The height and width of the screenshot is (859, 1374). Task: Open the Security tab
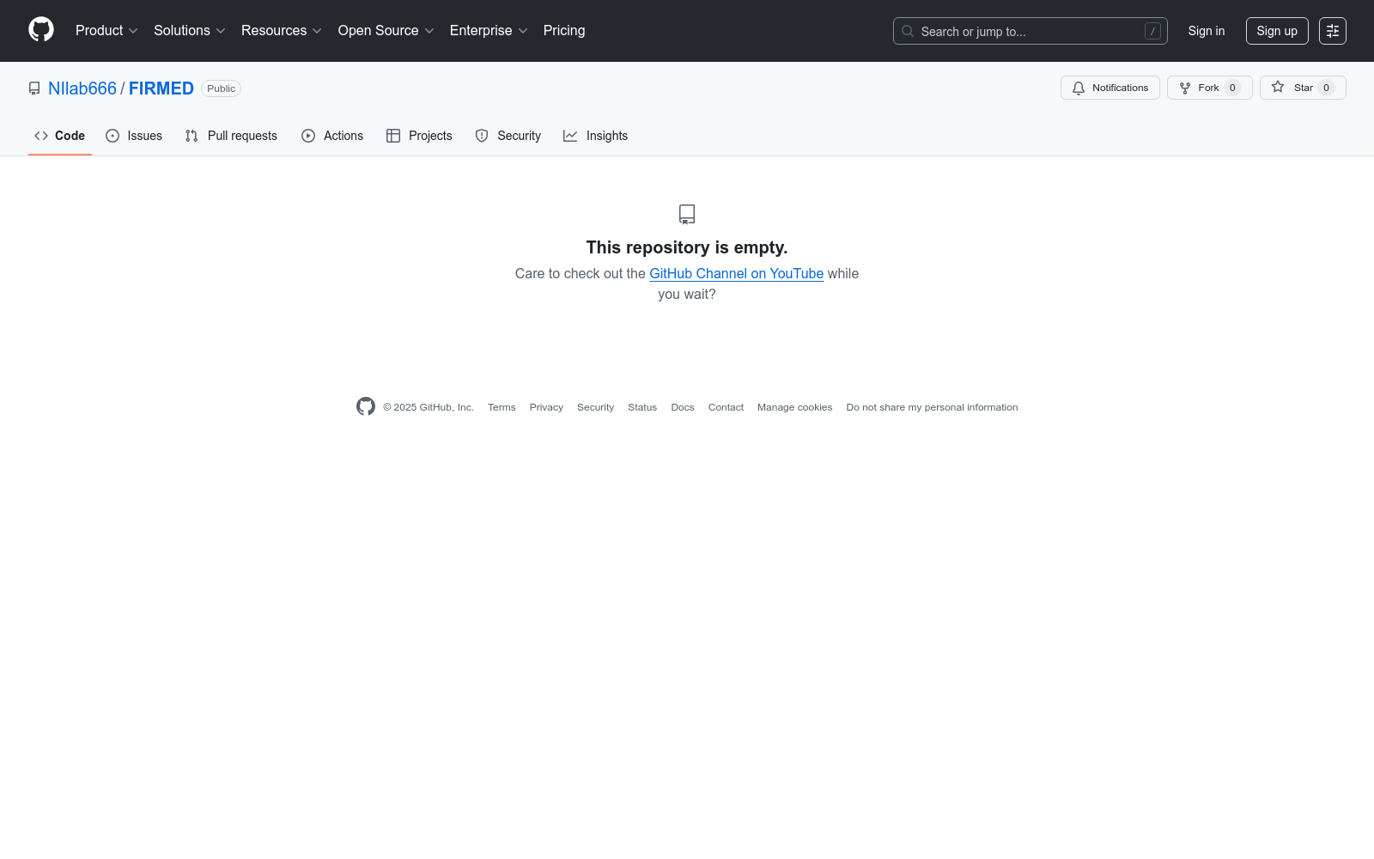(508, 136)
